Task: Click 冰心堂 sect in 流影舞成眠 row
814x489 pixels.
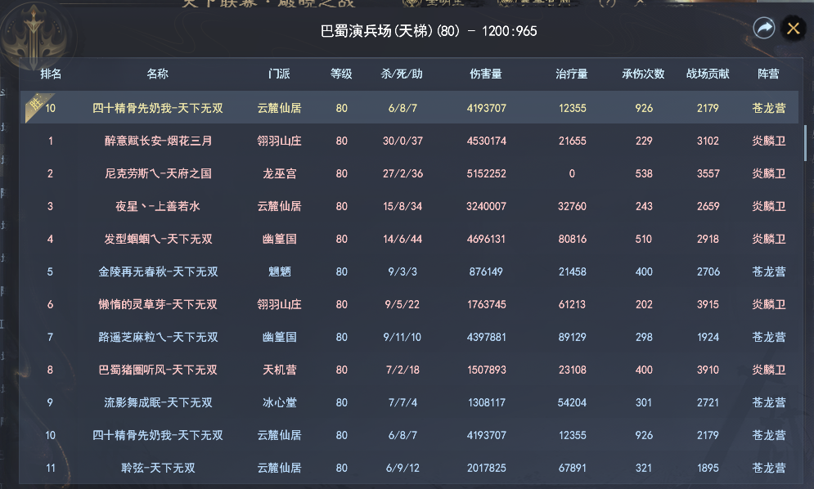Action: coord(279,402)
